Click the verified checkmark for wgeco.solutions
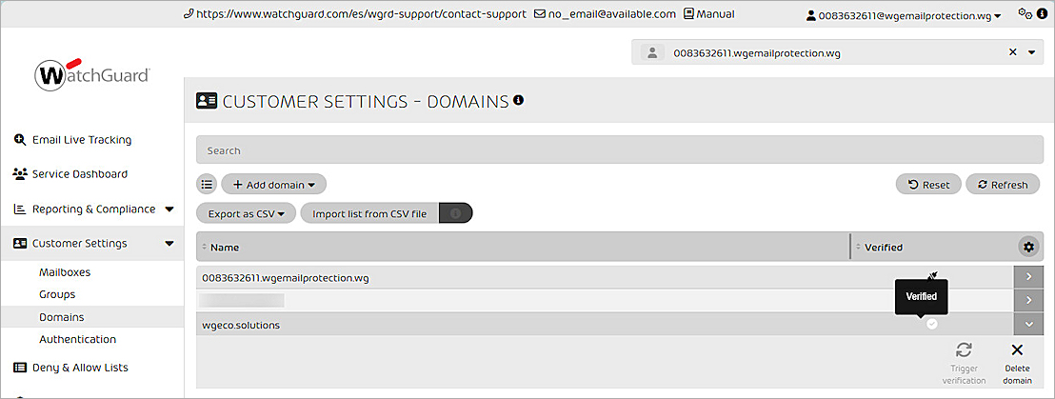The height and width of the screenshot is (399, 1055). [x=932, y=324]
